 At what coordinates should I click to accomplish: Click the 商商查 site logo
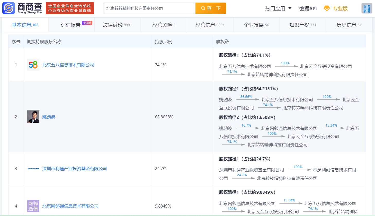pos(22,8)
